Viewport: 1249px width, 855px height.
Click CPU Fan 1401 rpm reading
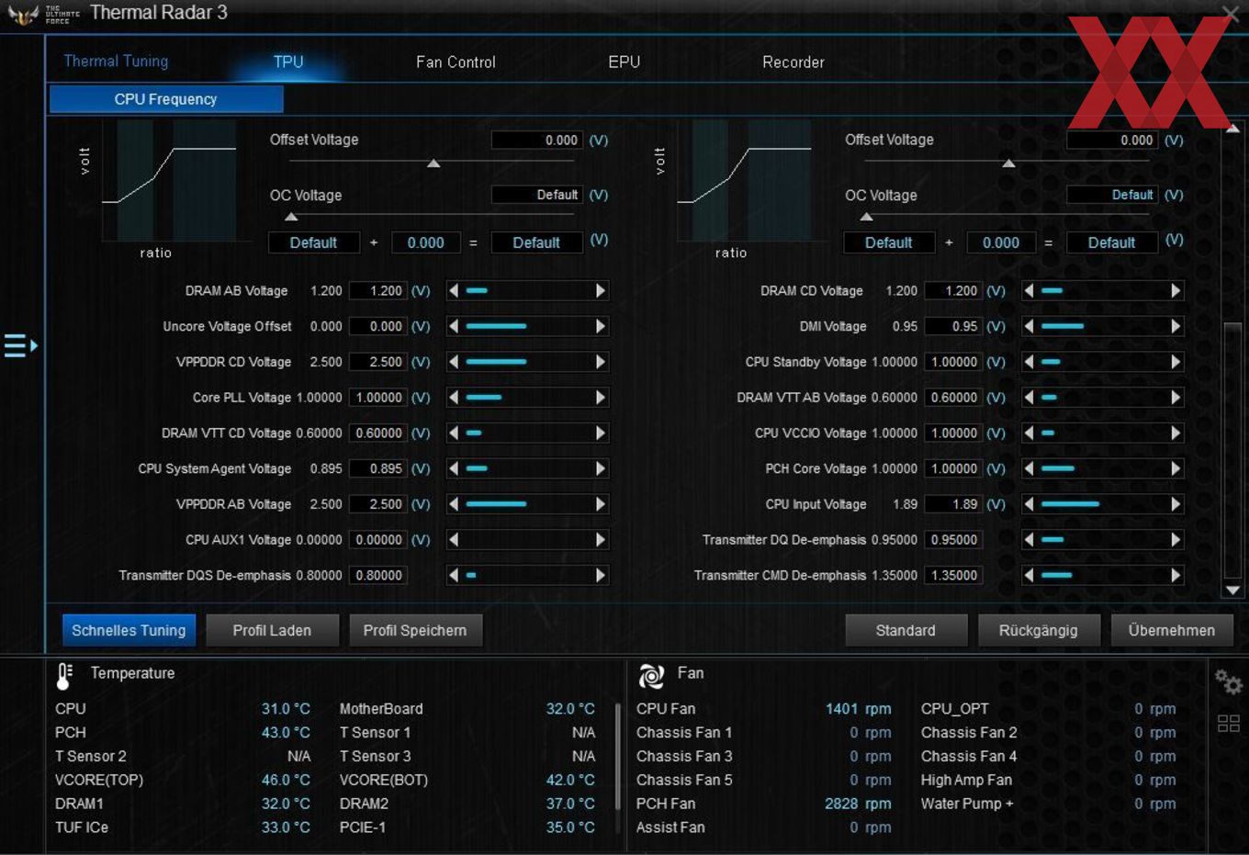click(858, 709)
